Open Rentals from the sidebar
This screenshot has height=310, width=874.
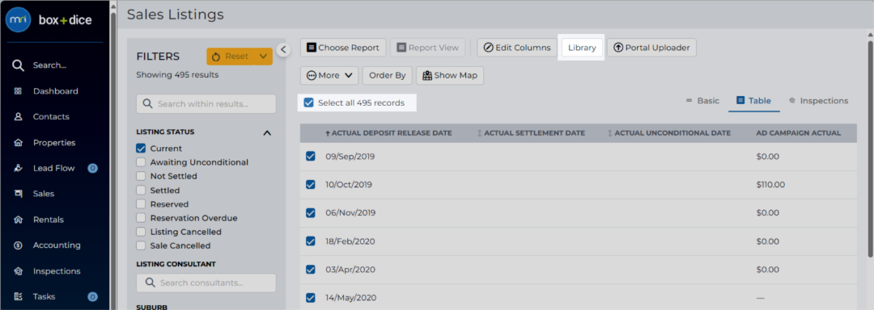tap(48, 220)
